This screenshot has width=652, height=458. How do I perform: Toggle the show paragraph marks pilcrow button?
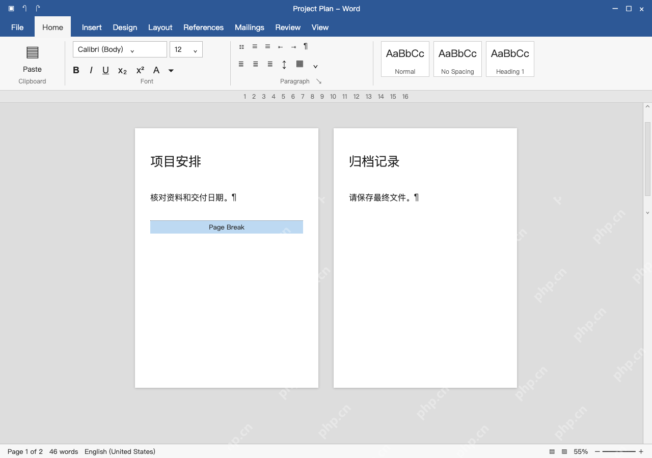pyautogui.click(x=306, y=46)
